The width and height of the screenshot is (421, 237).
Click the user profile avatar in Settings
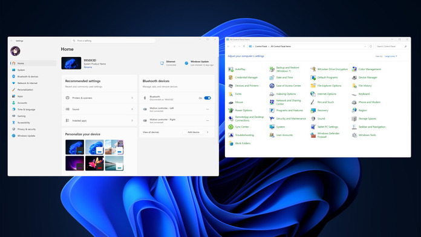[15, 51]
